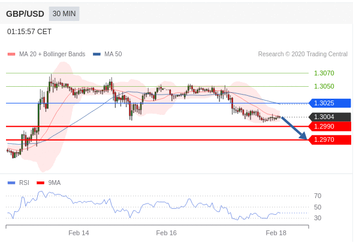
Task: Click the Feb 18 date marker
Action: (276, 233)
